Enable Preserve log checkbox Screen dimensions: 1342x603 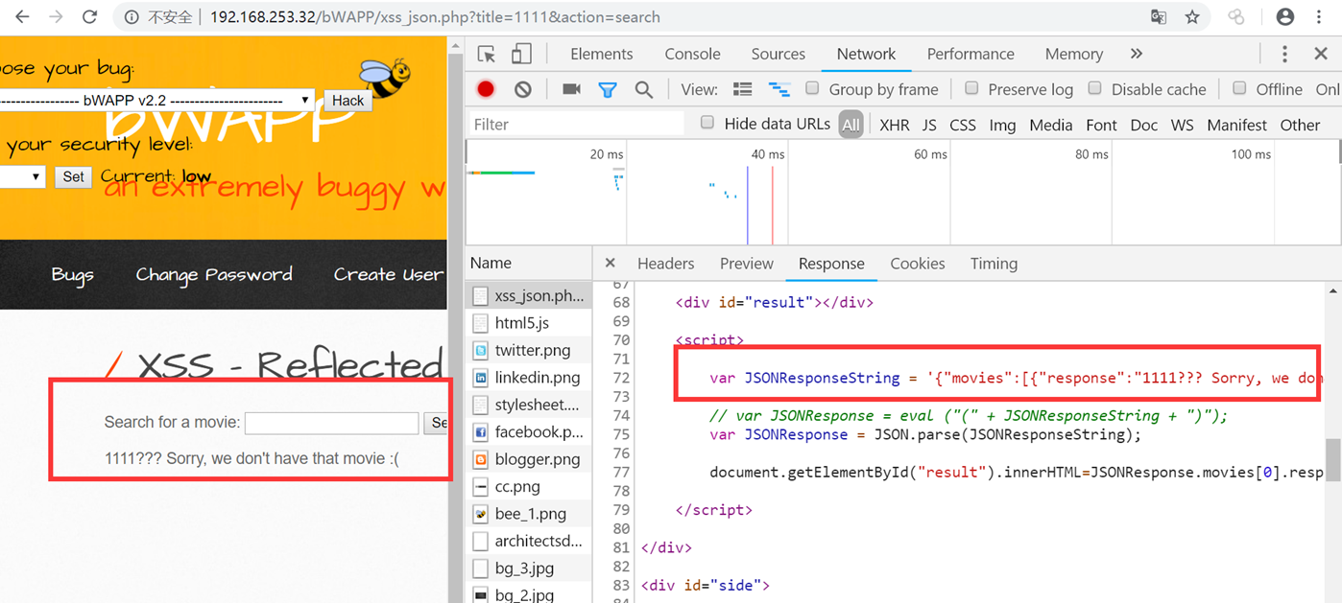pyautogui.click(x=971, y=88)
